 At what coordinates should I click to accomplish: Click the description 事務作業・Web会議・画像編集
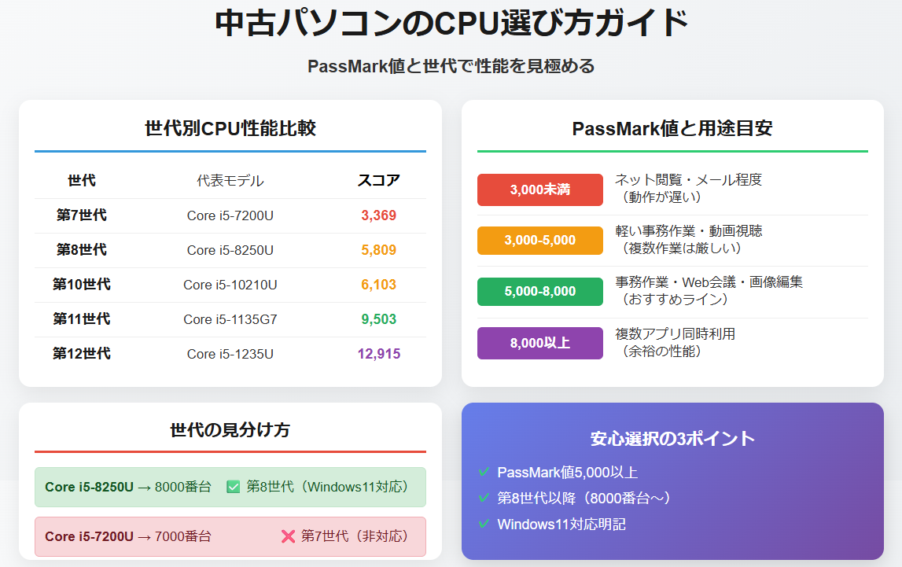(x=709, y=282)
